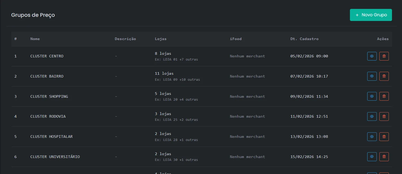Viewport: 402px width, 174px height.
Task: Click date 15/02/2026 14:25
Action: tap(309, 157)
